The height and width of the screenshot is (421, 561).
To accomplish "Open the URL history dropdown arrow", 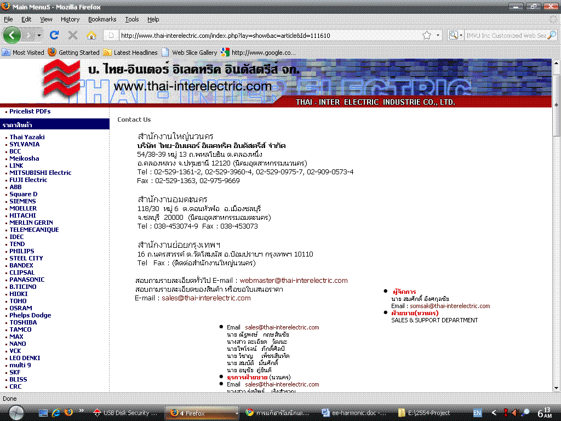I will [438, 35].
